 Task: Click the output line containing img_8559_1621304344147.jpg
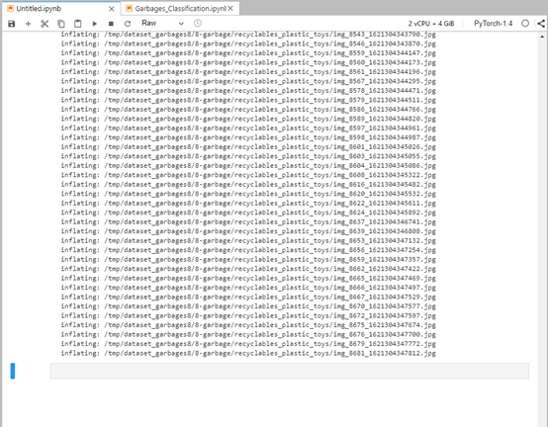pos(248,53)
